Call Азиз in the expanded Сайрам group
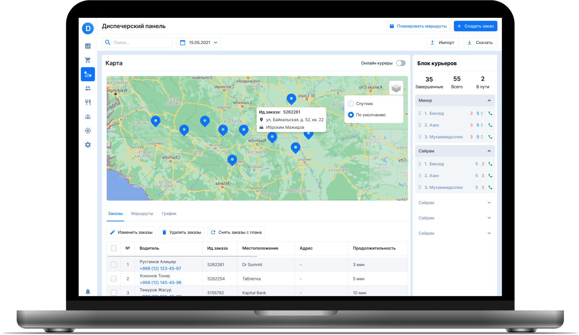 point(490,176)
